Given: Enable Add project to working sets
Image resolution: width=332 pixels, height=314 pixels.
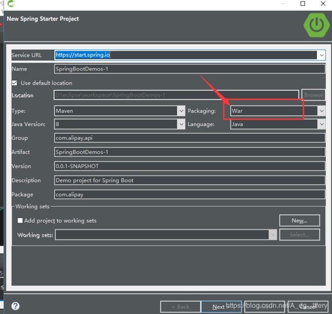Looking at the screenshot, I should tap(20, 221).
